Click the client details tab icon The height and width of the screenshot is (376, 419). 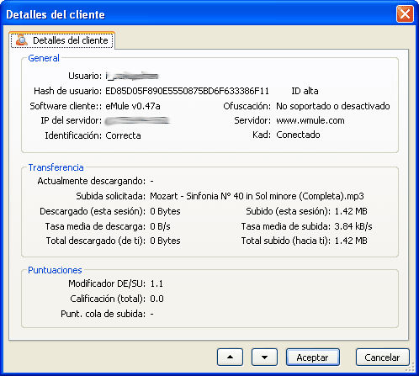click(22, 40)
